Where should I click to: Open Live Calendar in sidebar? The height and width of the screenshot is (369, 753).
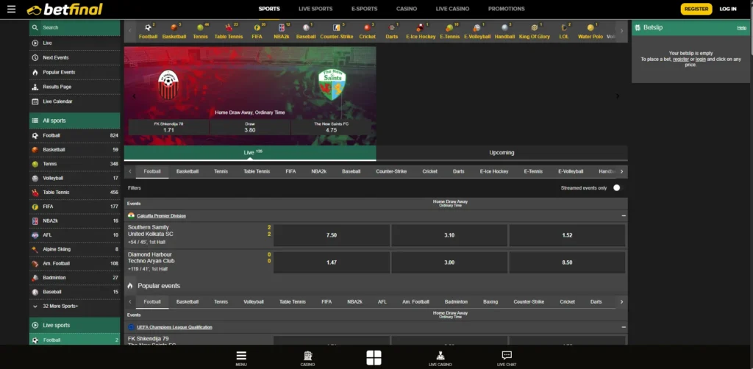point(75,101)
